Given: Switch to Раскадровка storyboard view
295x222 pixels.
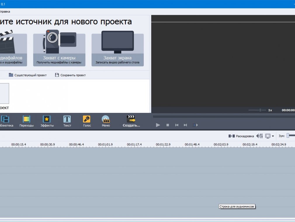Looking at the screenshot, I should [241, 136].
